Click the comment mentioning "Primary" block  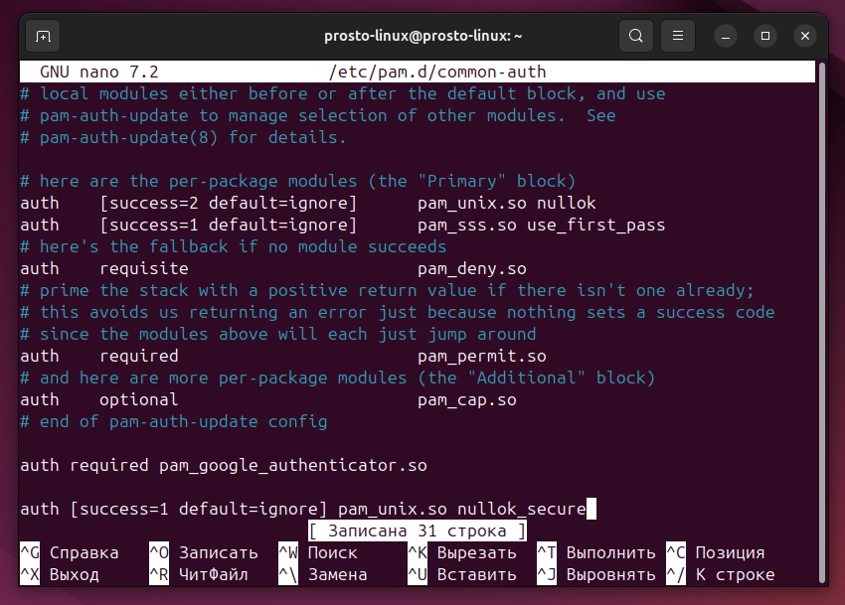pyautogui.click(x=298, y=182)
